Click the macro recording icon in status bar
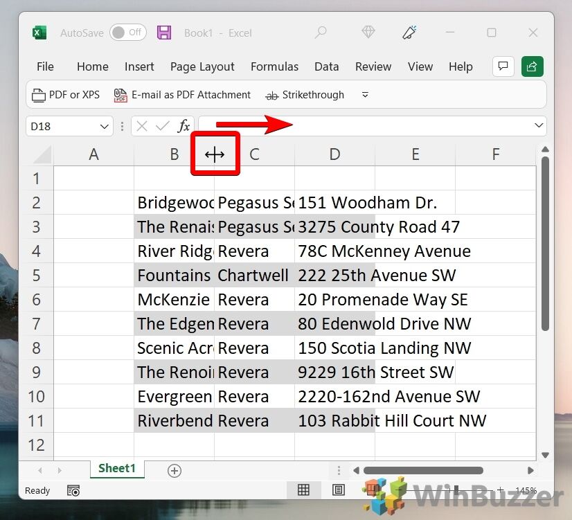Image resolution: width=572 pixels, height=520 pixels. [73, 490]
